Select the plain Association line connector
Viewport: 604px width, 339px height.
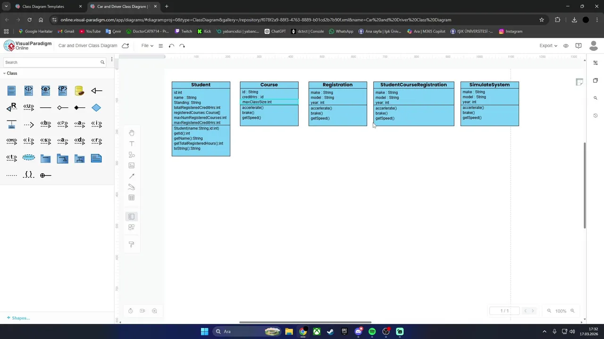(46, 108)
